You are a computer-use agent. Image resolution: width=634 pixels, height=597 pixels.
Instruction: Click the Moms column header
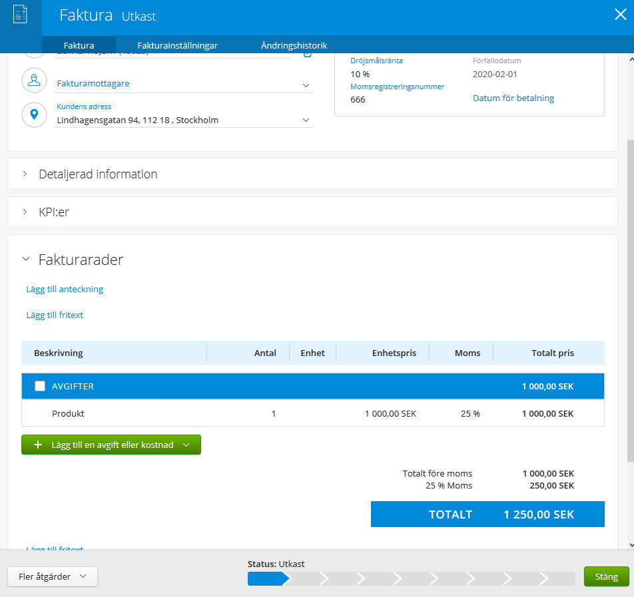468,353
